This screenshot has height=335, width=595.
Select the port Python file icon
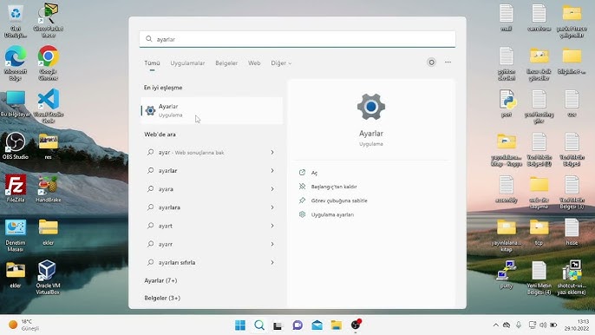507,103
